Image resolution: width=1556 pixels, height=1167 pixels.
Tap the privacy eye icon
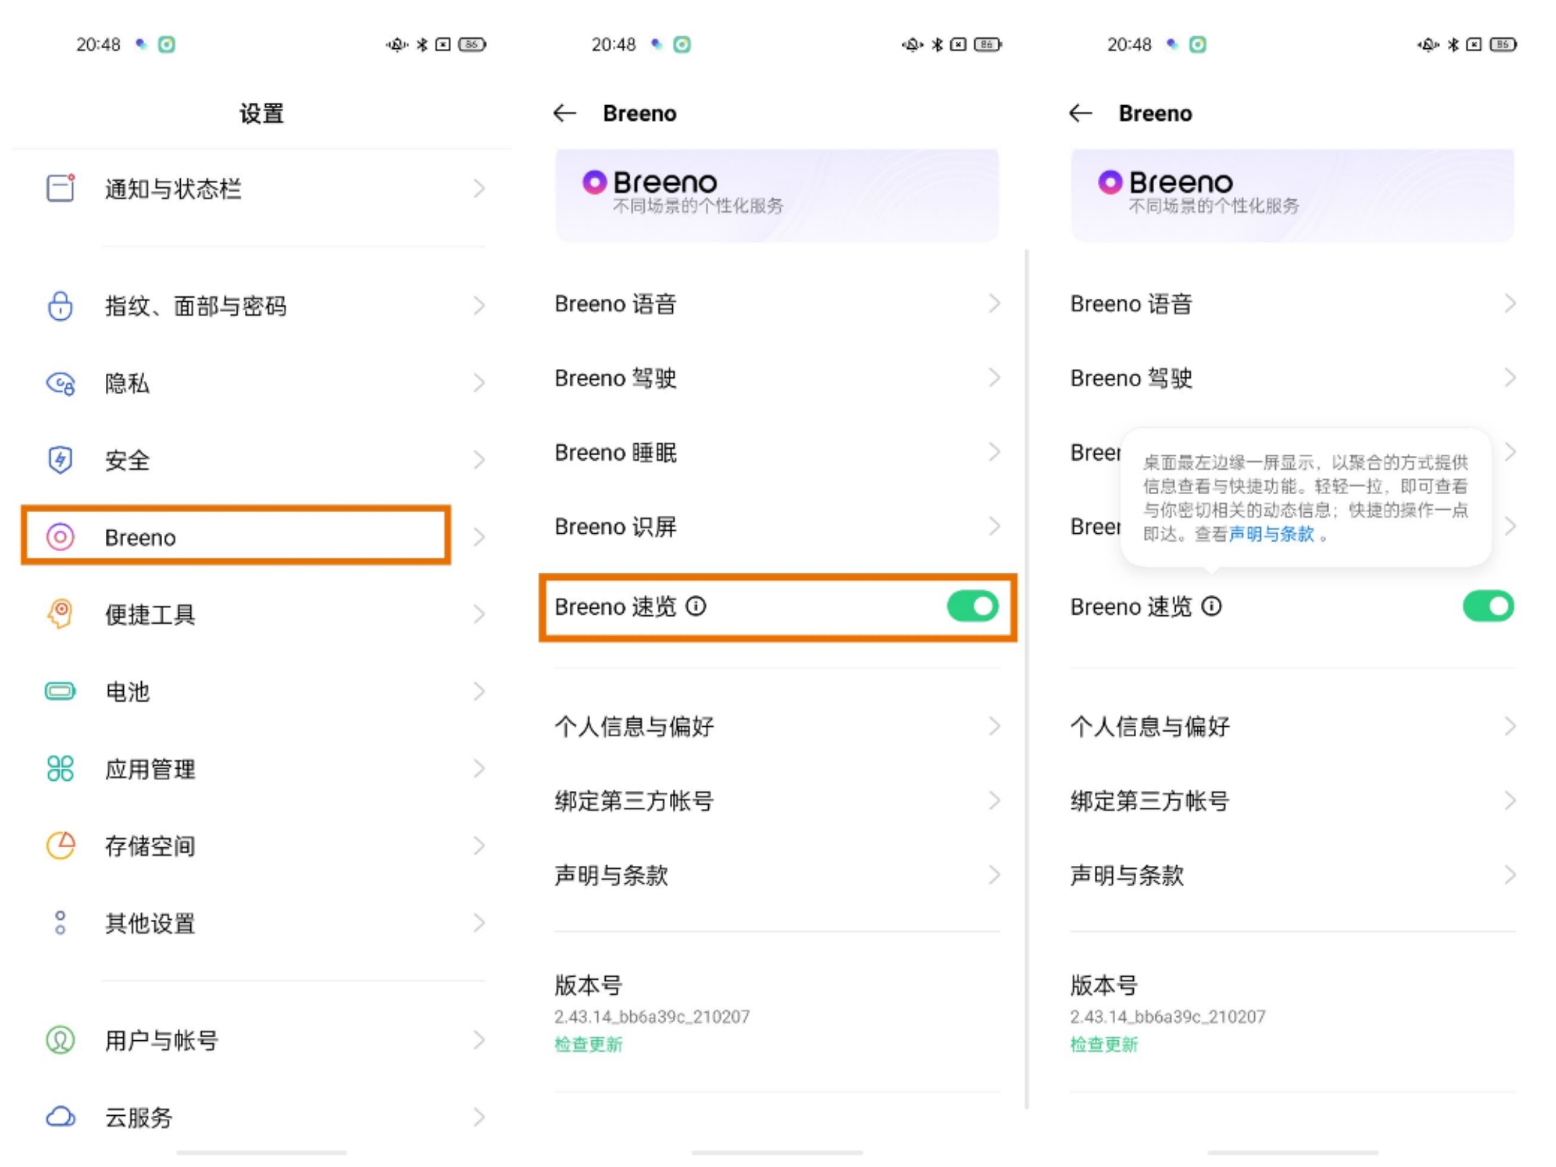click(x=61, y=383)
